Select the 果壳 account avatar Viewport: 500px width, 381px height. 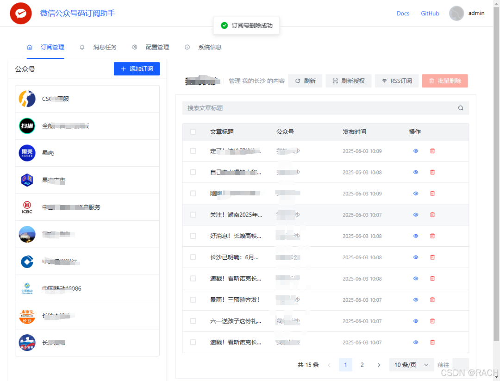click(x=27, y=153)
